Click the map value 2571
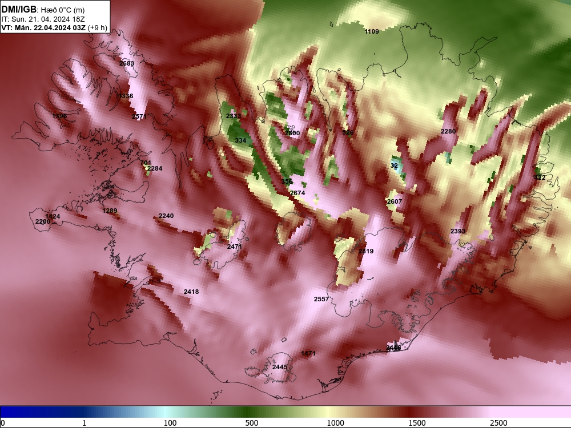The height and width of the screenshot is (428, 571). 139,117
